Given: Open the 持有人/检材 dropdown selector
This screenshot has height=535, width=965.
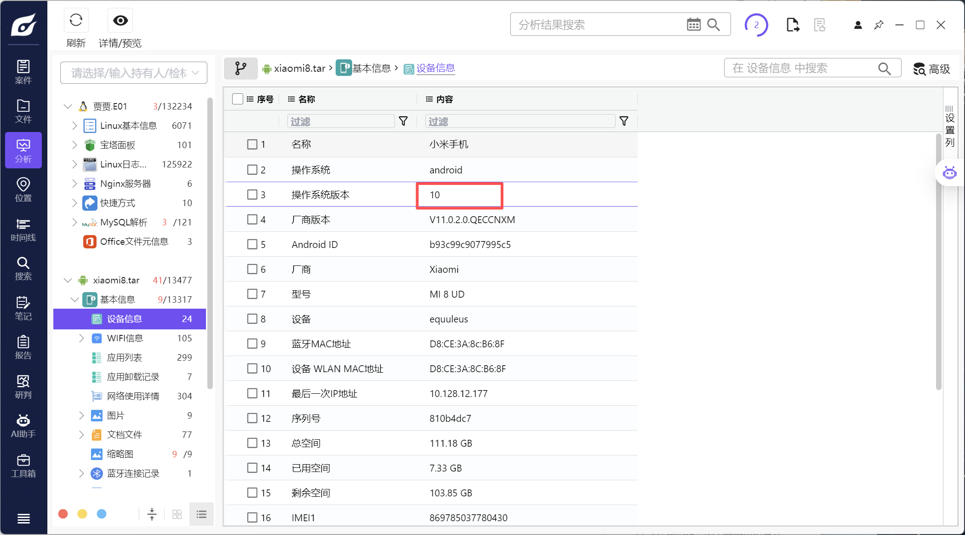Looking at the screenshot, I should (x=134, y=73).
